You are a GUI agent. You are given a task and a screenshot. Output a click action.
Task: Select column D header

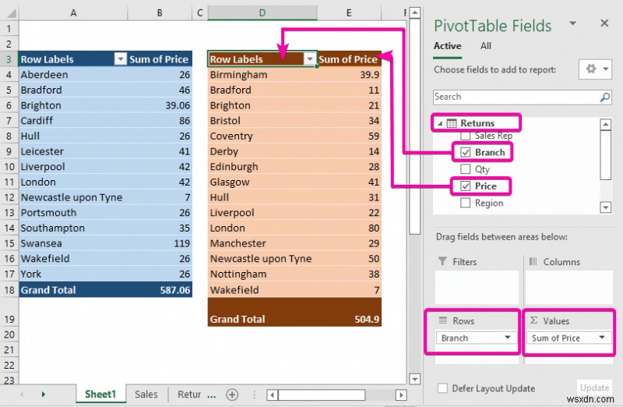(262, 12)
